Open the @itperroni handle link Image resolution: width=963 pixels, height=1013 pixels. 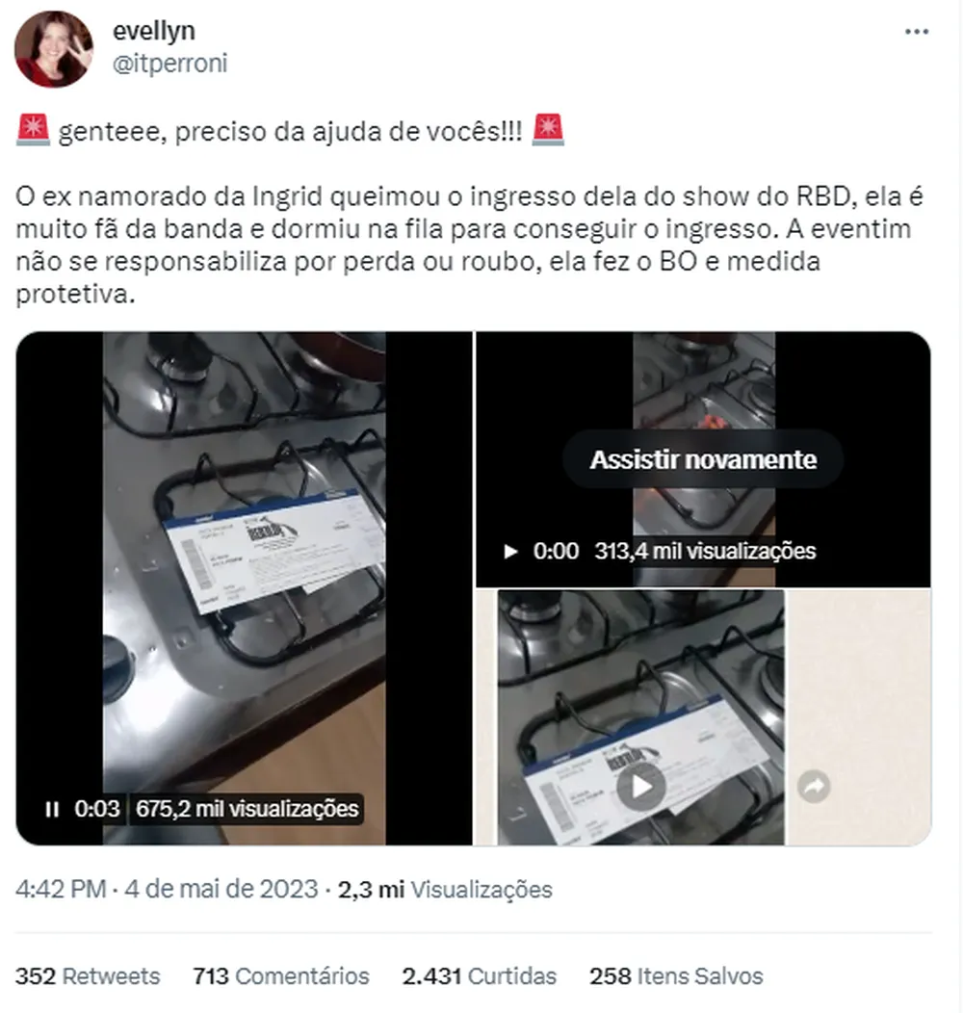[170, 64]
